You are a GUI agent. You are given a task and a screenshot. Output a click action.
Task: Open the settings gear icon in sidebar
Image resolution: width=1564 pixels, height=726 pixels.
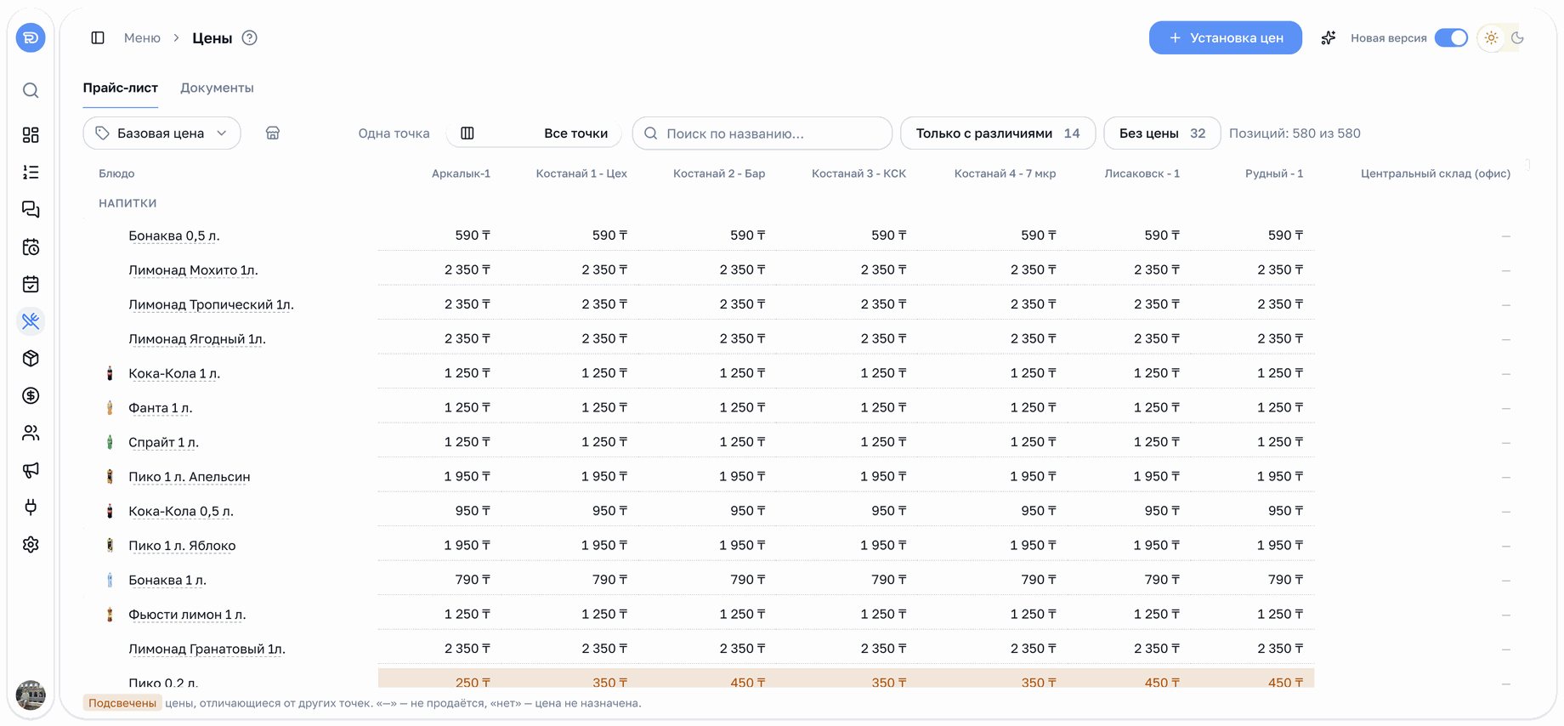pos(31,545)
